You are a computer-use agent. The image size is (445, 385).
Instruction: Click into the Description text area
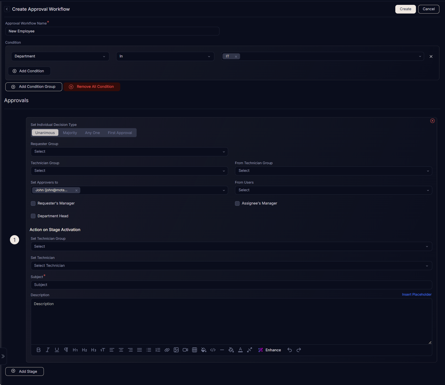point(231,322)
